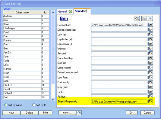
Task: Click the Stop & Go penalty path field
Action: pyautogui.click(x=119, y=102)
